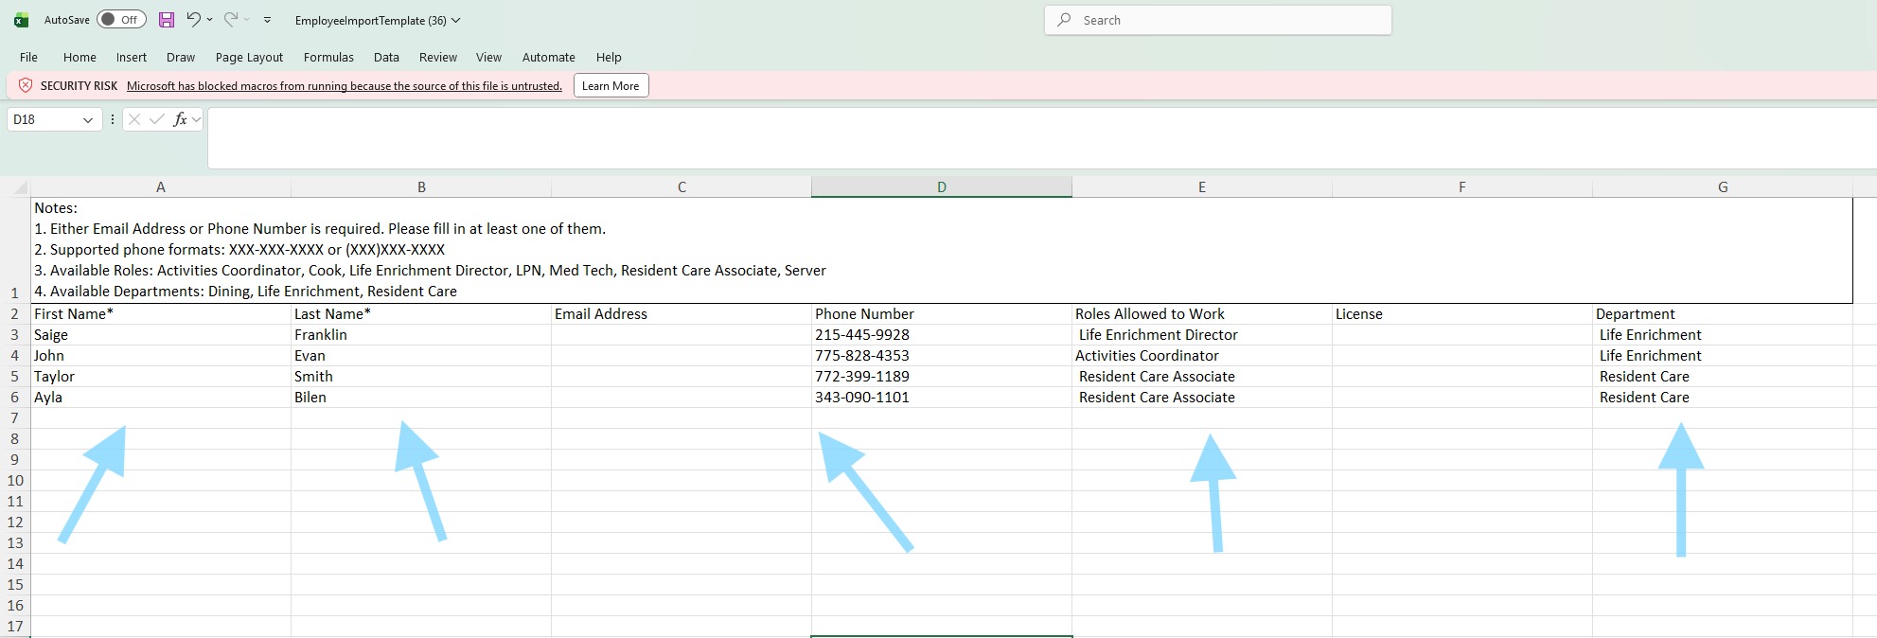
Task: Click the Undo arrow icon
Action: tap(193, 20)
